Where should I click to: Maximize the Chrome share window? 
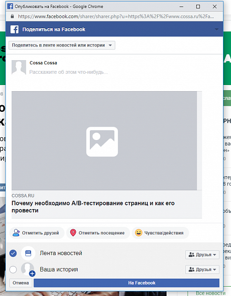pyautogui.click(x=198, y=7)
